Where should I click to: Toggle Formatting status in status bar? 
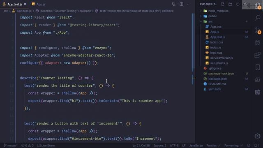(x=234, y=146)
